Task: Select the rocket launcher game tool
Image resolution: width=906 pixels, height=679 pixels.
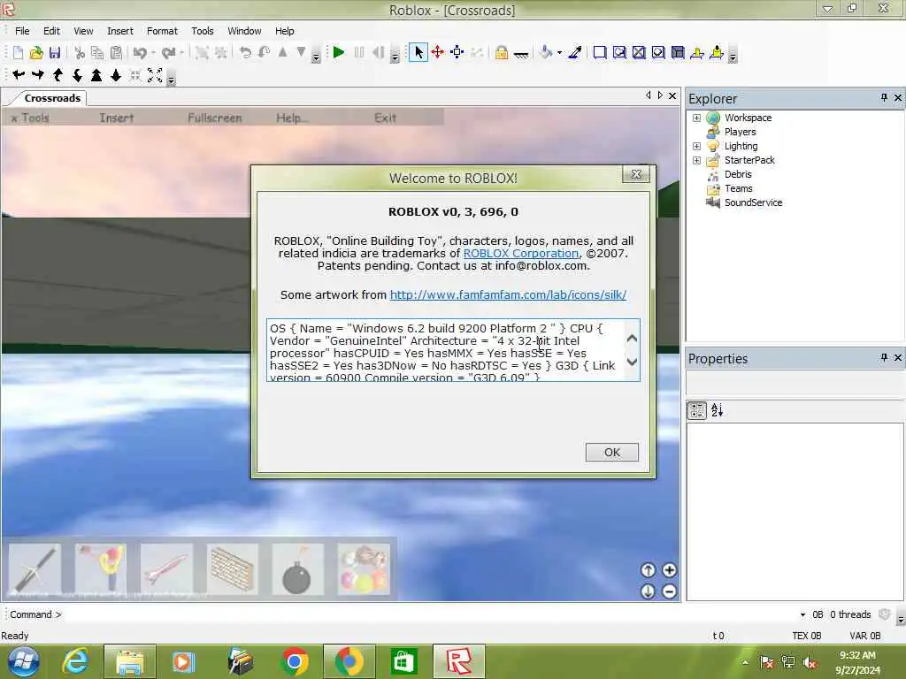Action: pyautogui.click(x=166, y=568)
